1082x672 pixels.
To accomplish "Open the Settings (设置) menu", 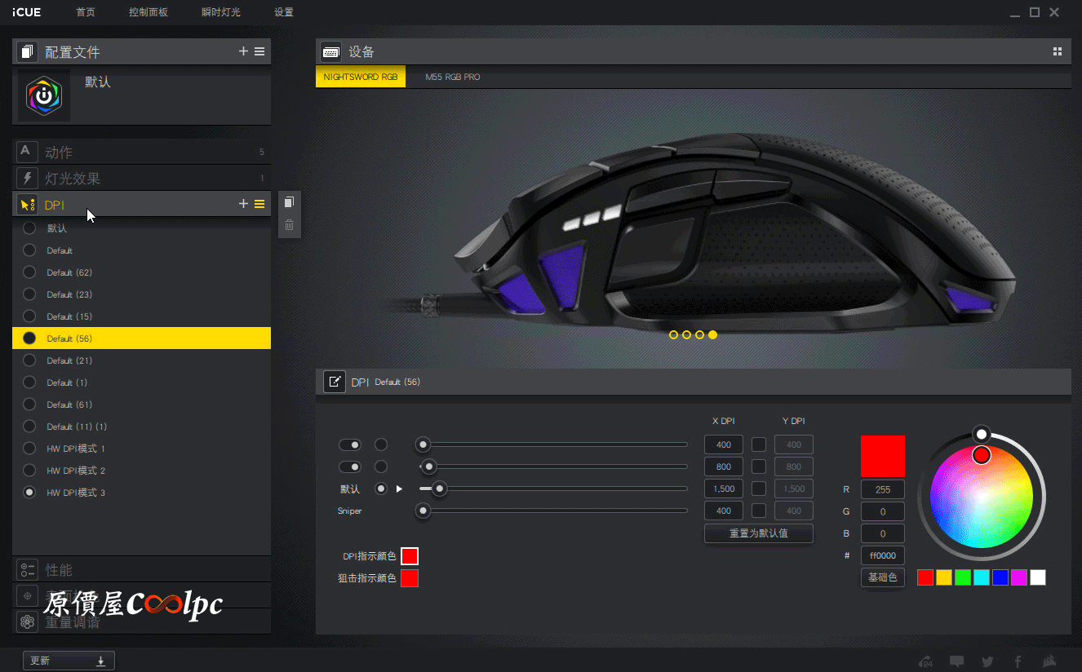I will tap(284, 12).
